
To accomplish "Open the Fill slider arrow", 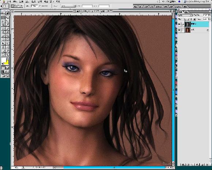I will pyautogui.click(x=209, y=19).
